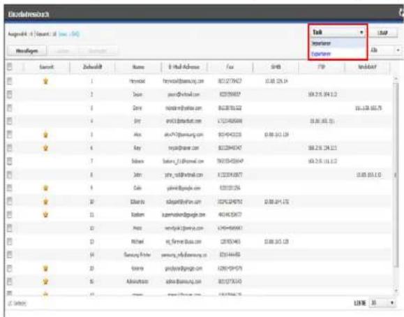Image resolution: width=404 pixels, height=317 pixels.
Task: Click the Hinzufügen button
Action: (x=27, y=51)
